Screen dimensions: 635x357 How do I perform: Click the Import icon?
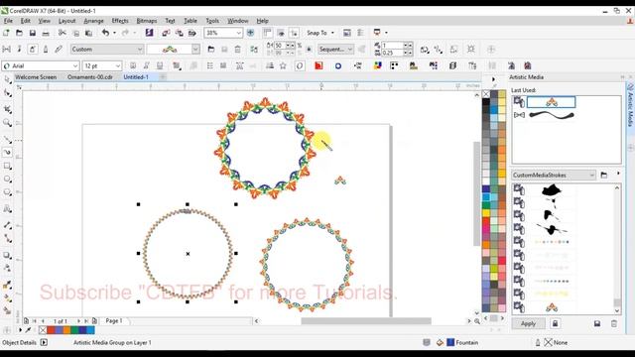coord(166,33)
